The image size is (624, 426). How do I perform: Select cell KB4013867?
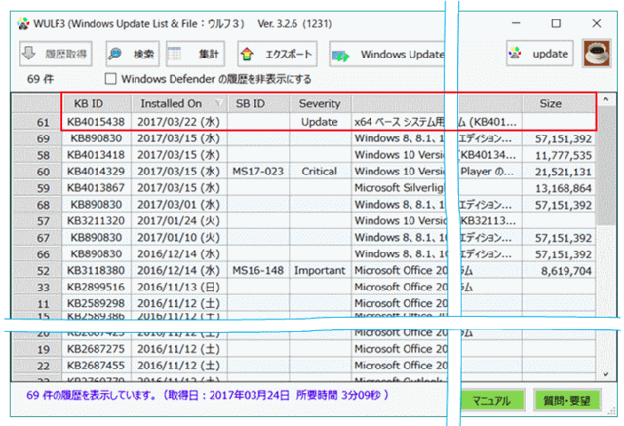pyautogui.click(x=97, y=188)
